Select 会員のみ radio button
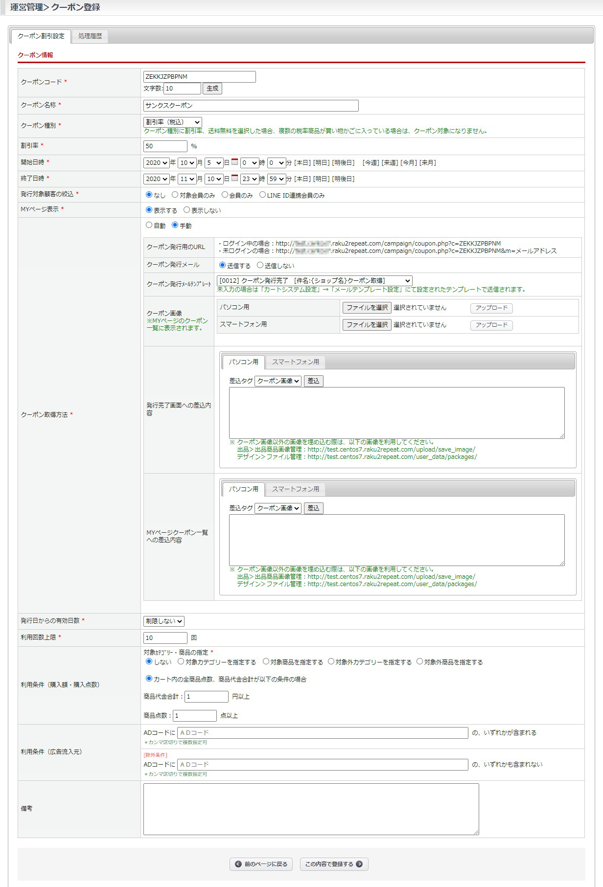 225,195
